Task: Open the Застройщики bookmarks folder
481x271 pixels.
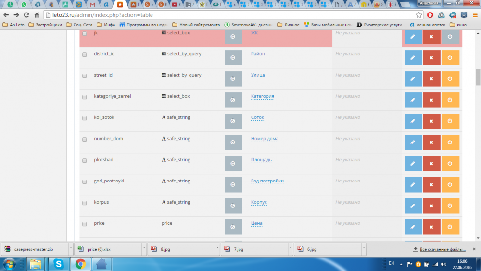Action: 45,25
